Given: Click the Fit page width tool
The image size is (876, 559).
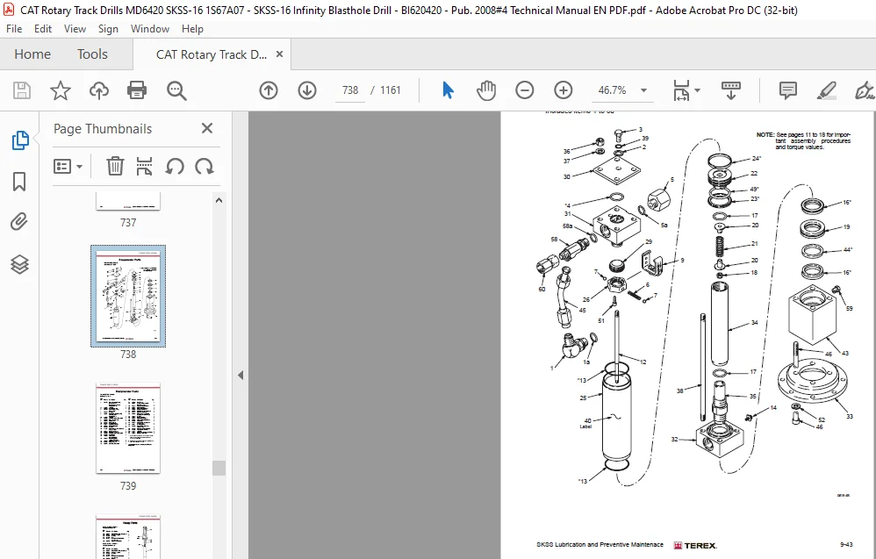Looking at the screenshot, I should (681, 90).
